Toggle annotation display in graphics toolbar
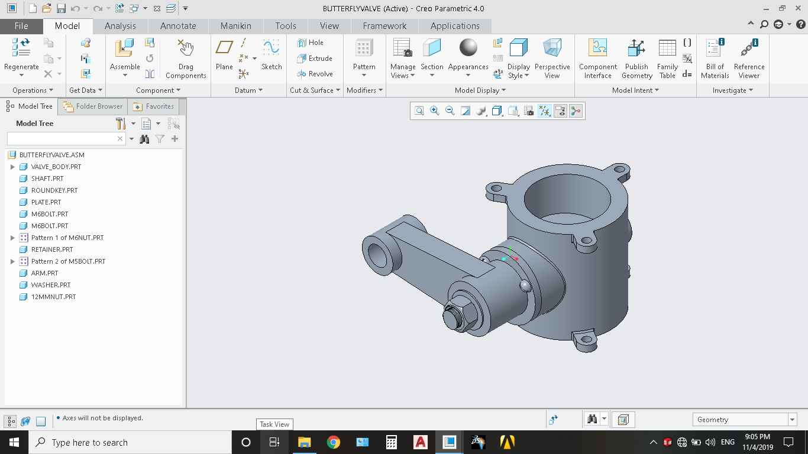Viewport: 808px width, 454px height. [x=560, y=111]
